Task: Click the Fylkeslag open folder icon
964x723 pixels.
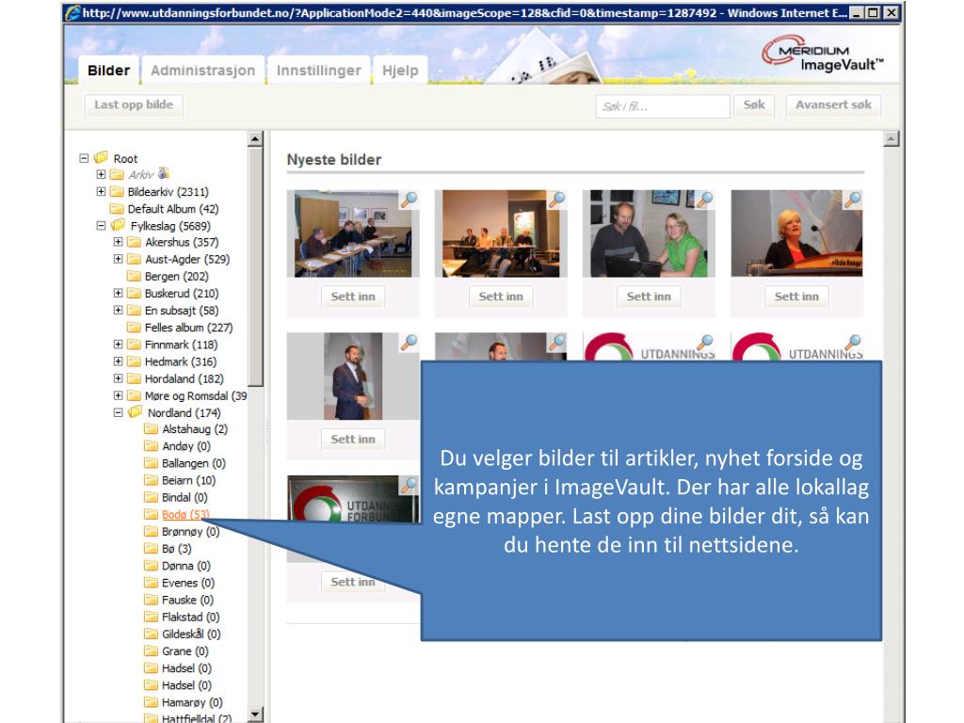Action: [x=118, y=225]
